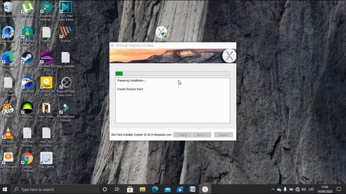Open Mail app from the taskbar
The width and height of the screenshot is (346, 194).
click(x=168, y=189)
